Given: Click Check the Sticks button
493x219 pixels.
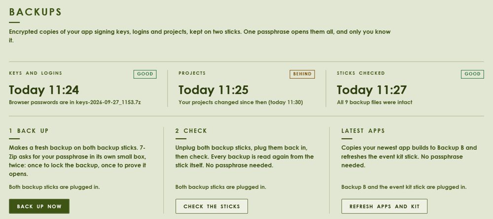Looking at the screenshot, I should pos(211,206).
